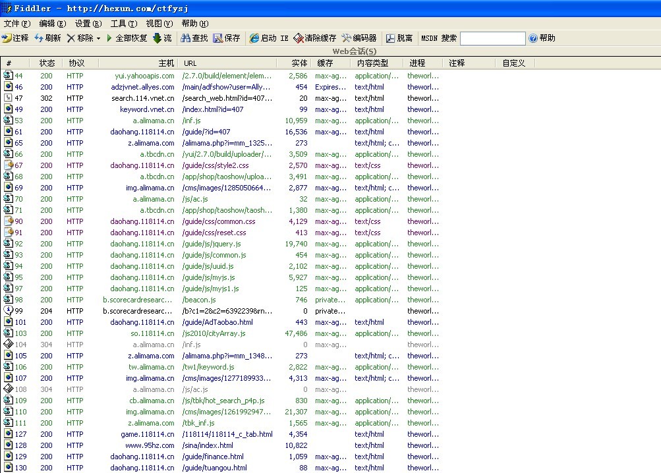Open the 帮助(H) menu
This screenshot has width=661, height=473.
[x=195, y=24]
